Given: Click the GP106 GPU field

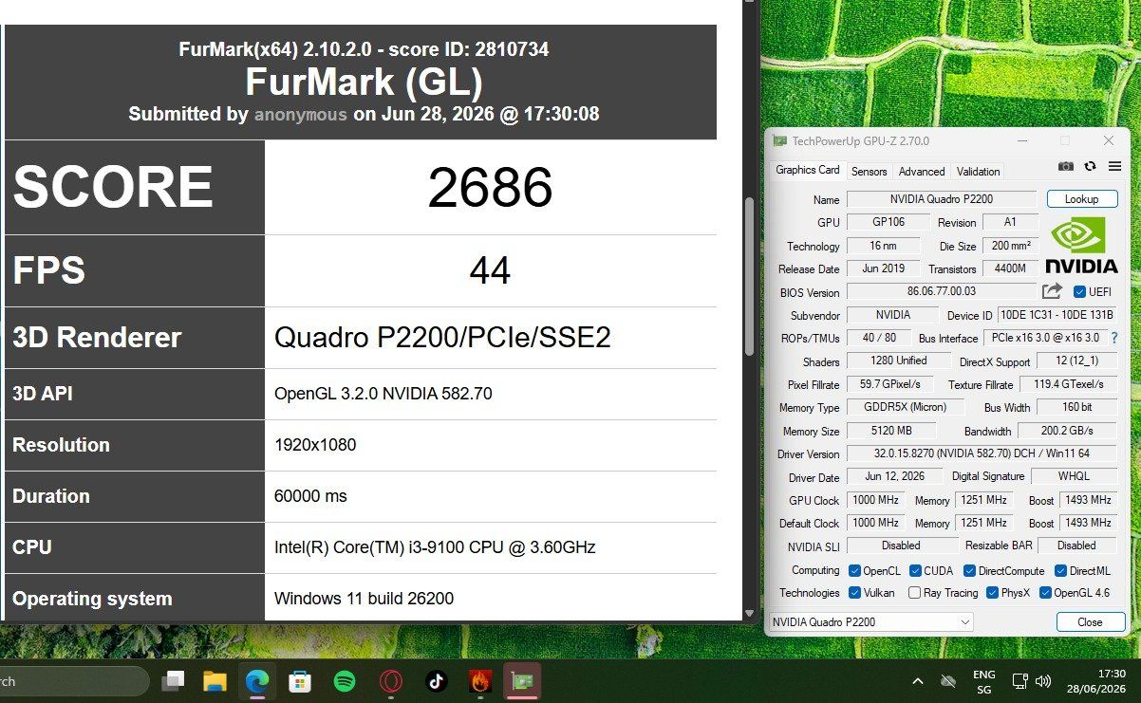Looking at the screenshot, I should [x=888, y=222].
